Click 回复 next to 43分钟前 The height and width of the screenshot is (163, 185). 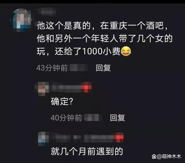coord(103,68)
